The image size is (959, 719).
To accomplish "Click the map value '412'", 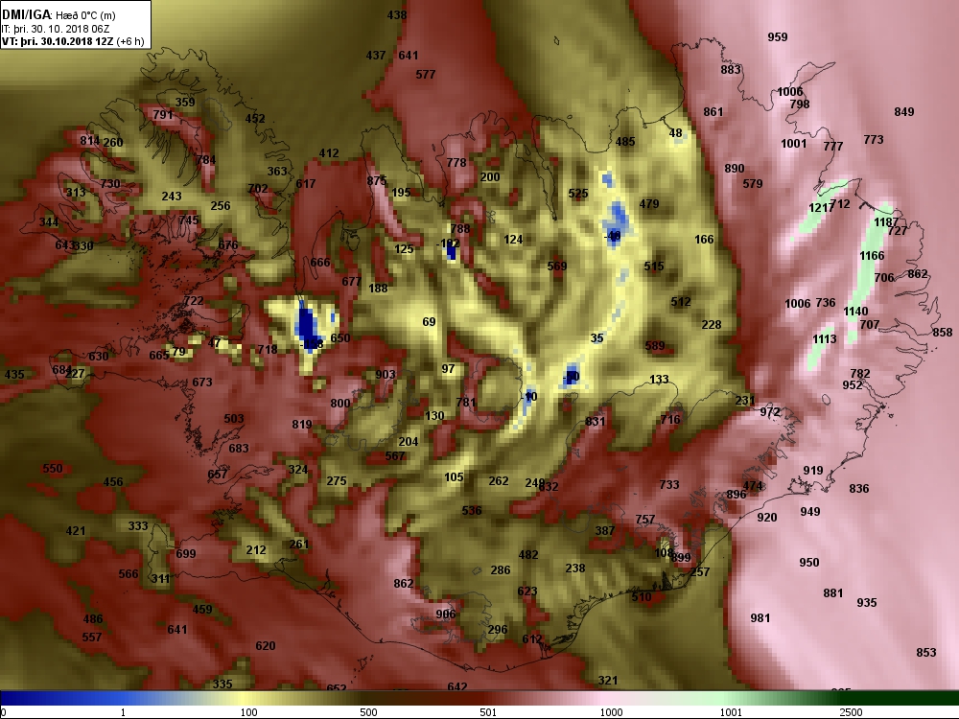I will (328, 153).
